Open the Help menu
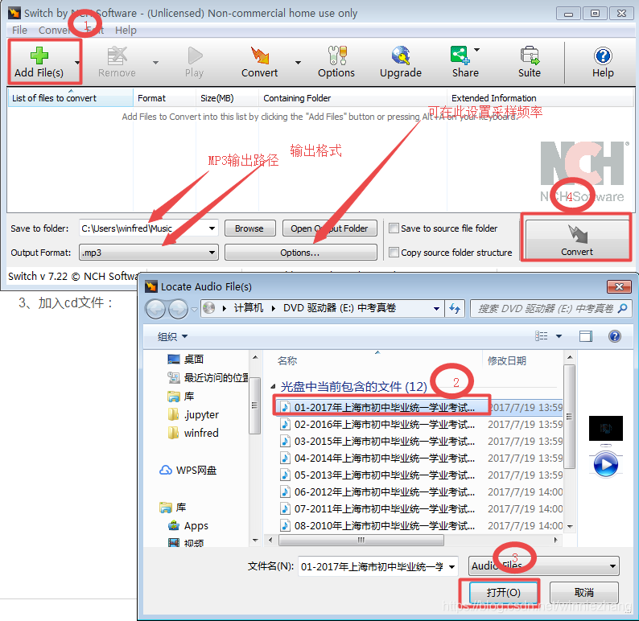This screenshot has height=621, width=639. (126, 30)
